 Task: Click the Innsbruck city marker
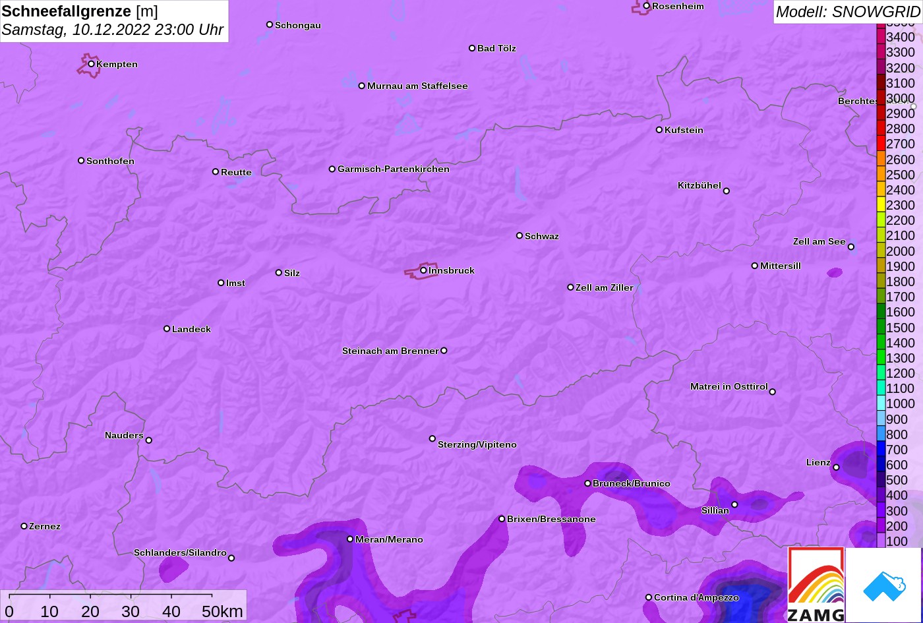[x=423, y=270]
